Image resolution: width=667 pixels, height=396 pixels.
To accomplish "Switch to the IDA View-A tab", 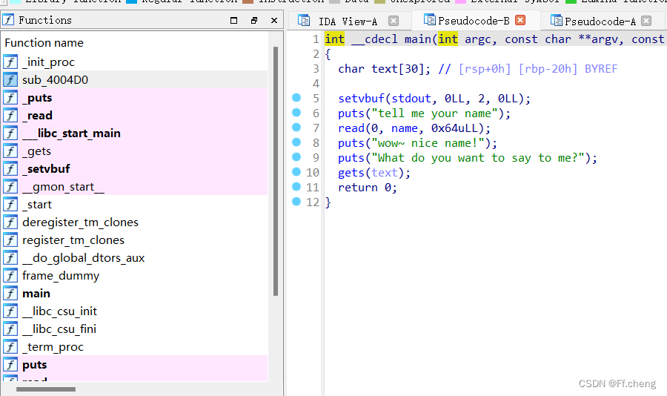I will [348, 21].
